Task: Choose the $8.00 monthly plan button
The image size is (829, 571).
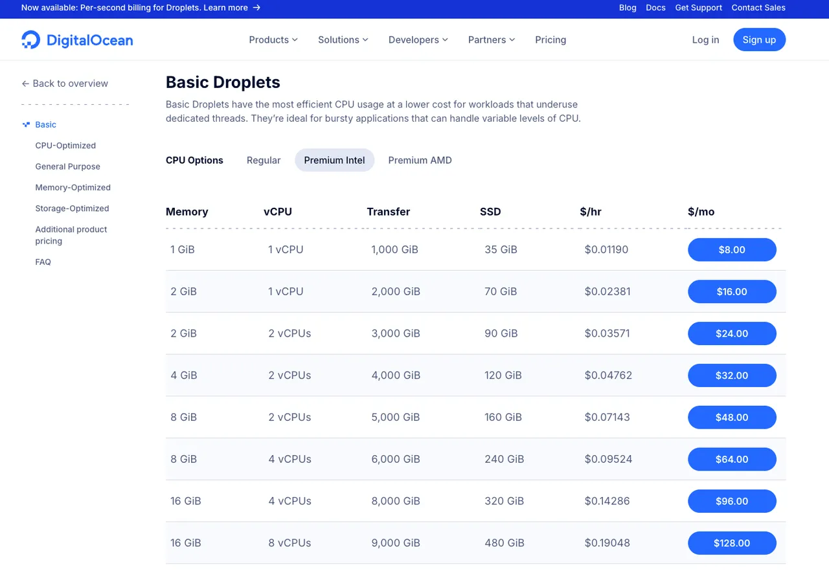Action: click(x=732, y=250)
